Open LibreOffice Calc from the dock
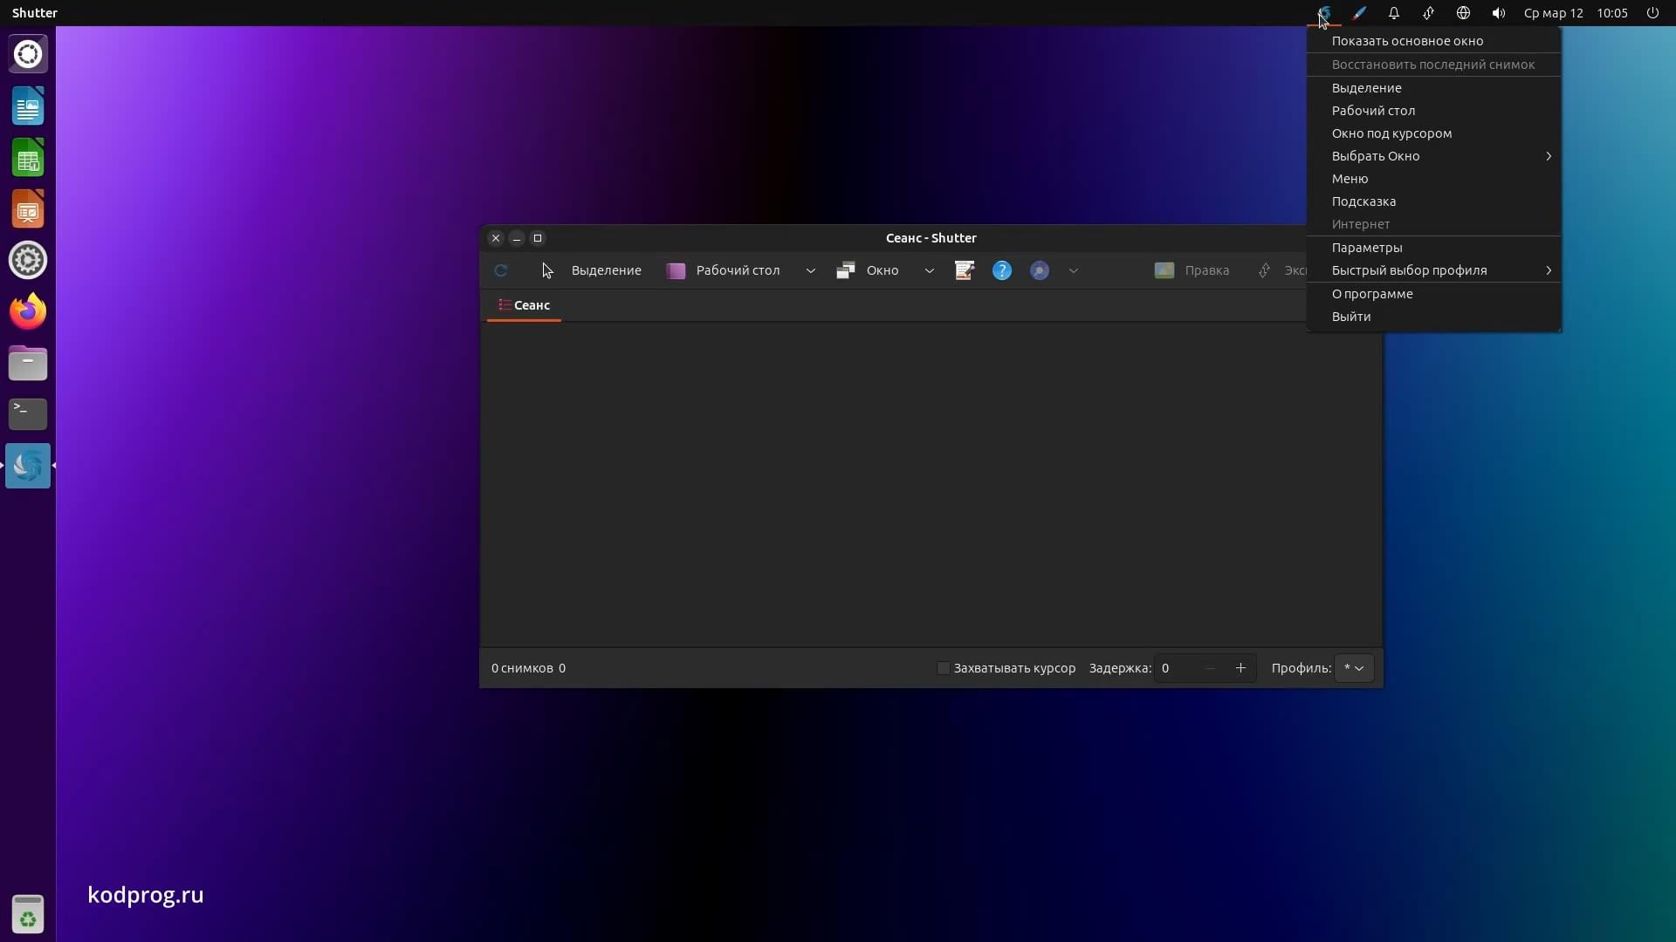 [28, 158]
